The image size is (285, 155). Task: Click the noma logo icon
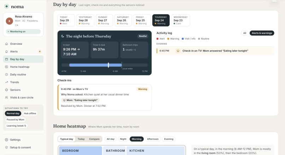click(7, 7)
